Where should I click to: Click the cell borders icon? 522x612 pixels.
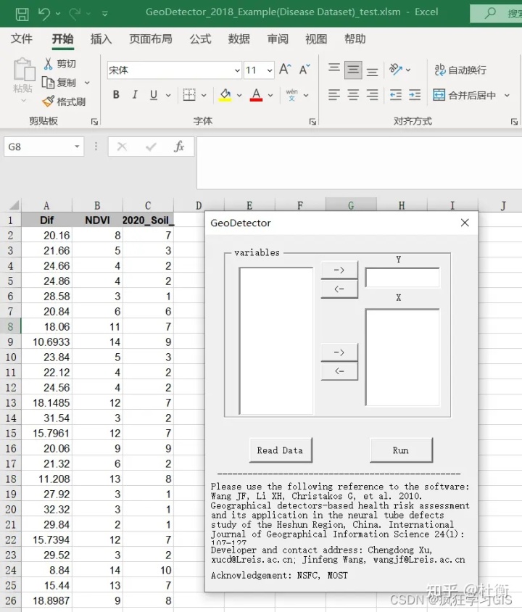189,94
